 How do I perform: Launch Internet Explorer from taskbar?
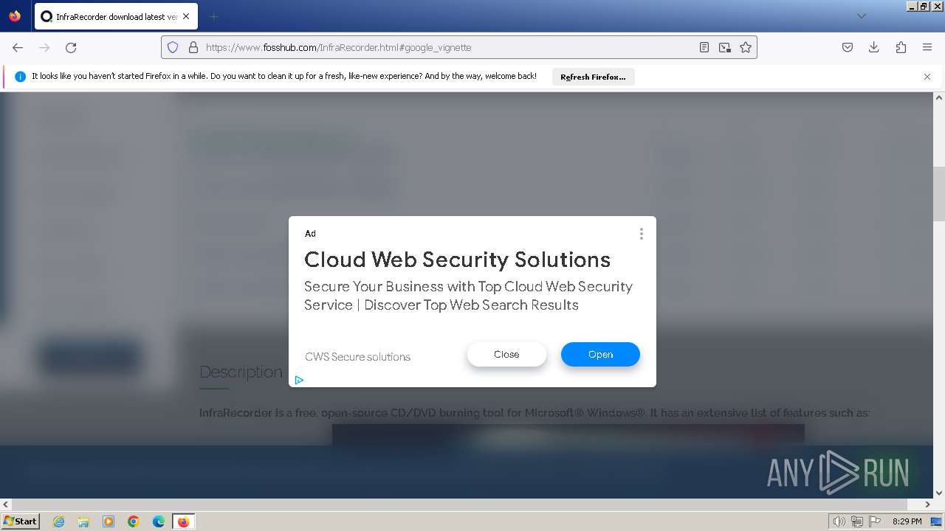(58, 521)
